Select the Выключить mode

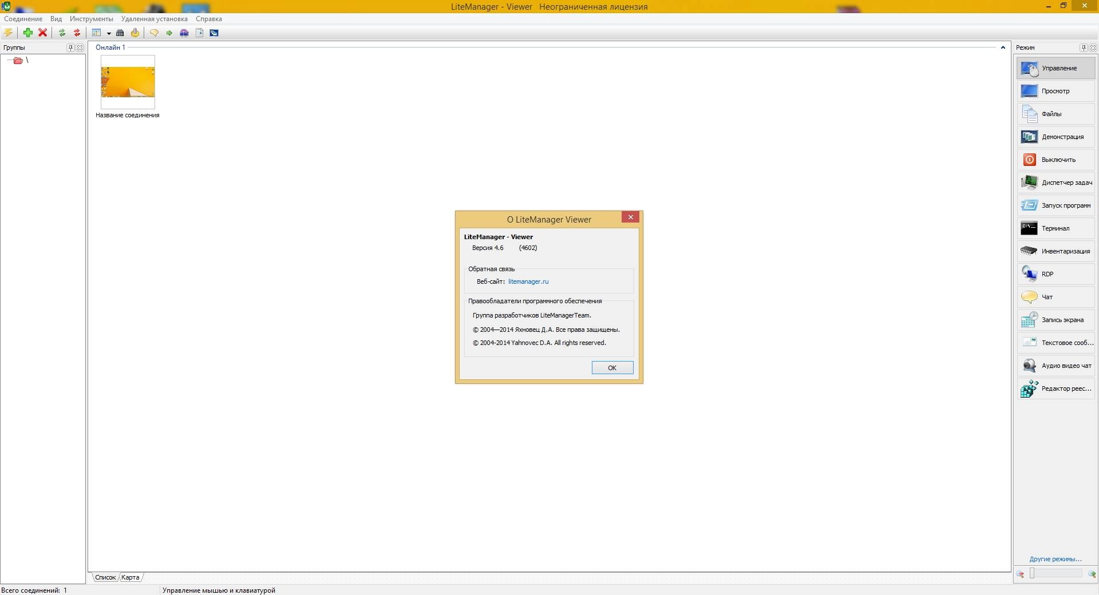tap(1056, 160)
